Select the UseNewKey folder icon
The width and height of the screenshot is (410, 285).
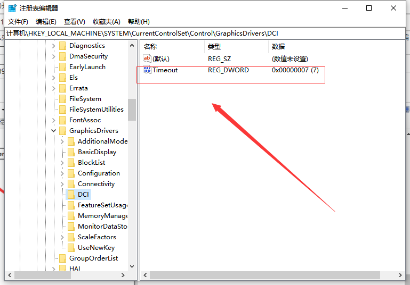point(71,248)
